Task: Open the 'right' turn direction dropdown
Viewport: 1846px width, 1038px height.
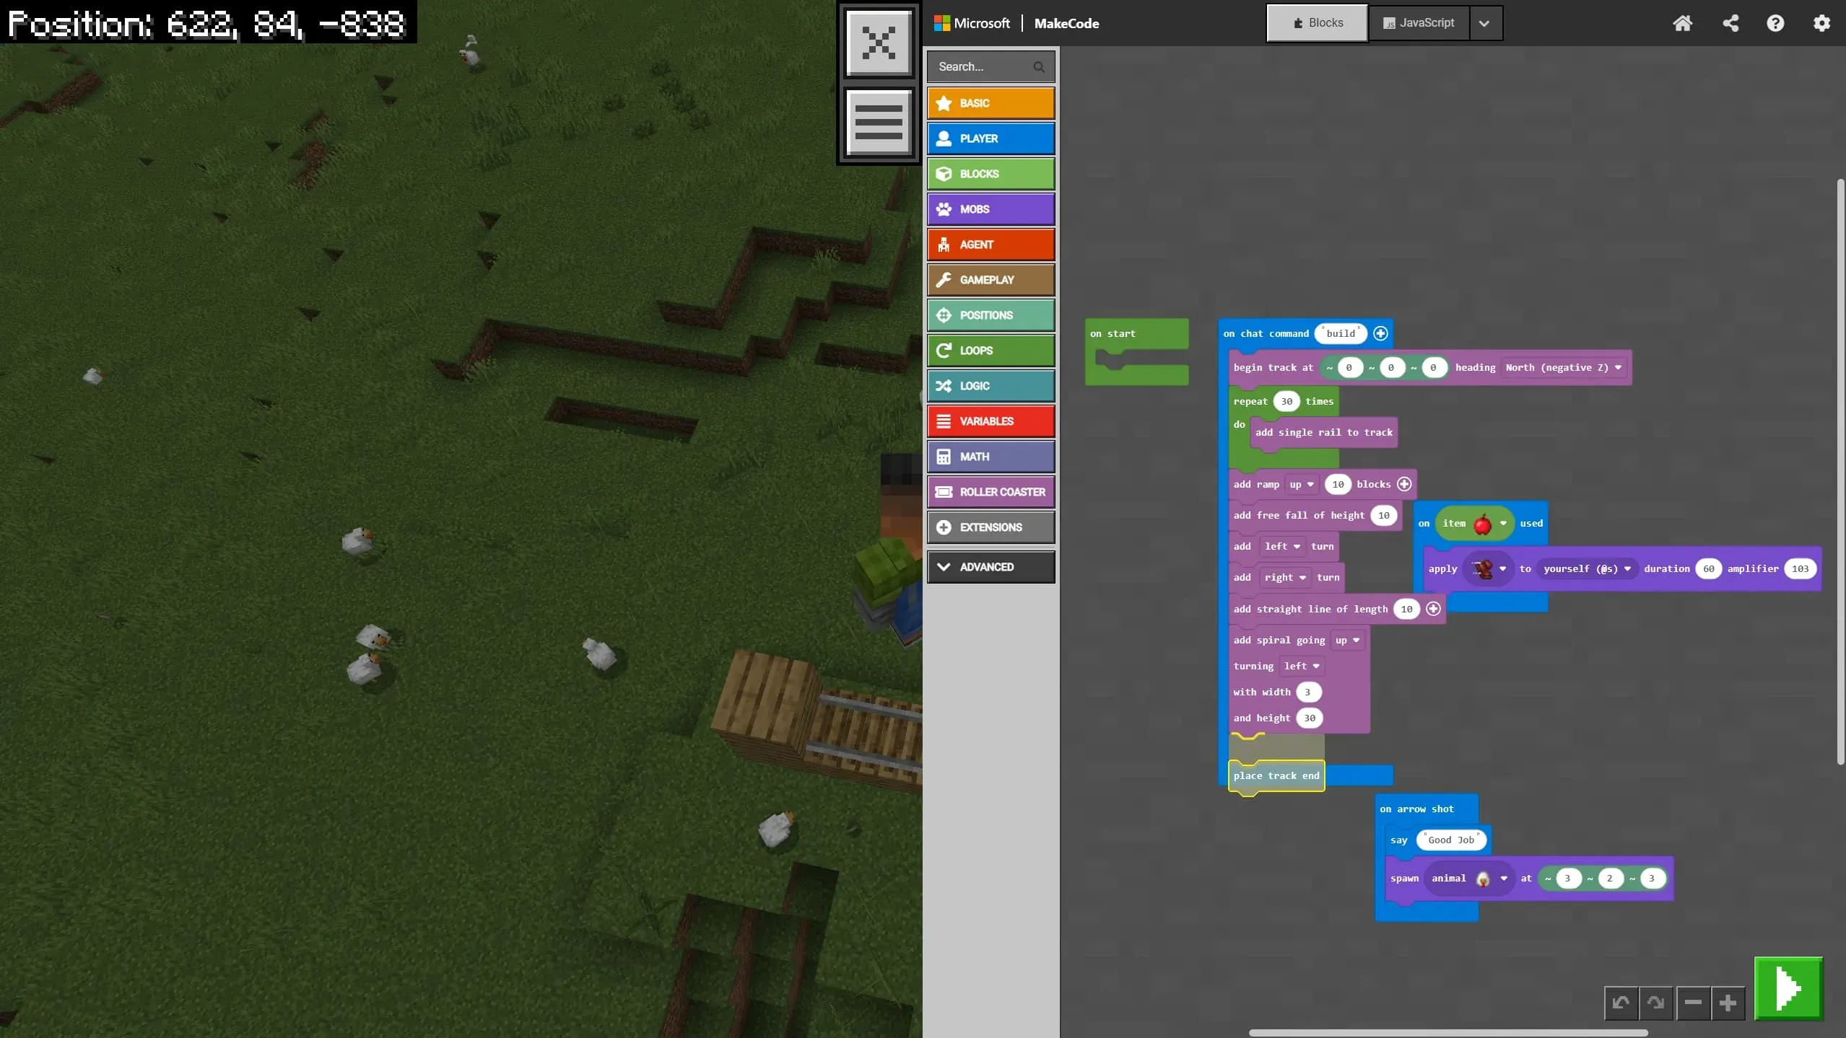Action: 1285,578
